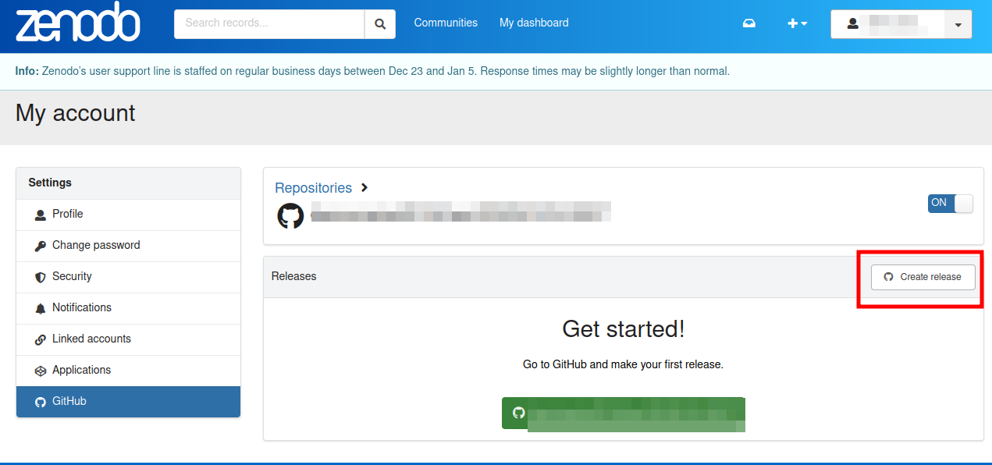Click the 'Get started!' heading
Screen dimensions: 992x465
(x=624, y=328)
